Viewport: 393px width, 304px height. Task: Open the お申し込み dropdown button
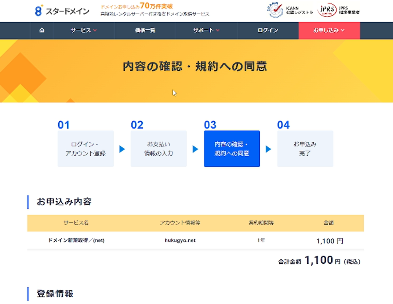point(329,30)
